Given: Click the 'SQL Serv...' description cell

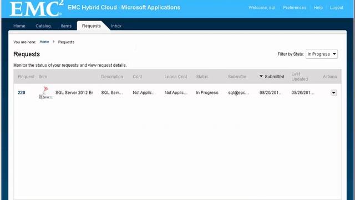Looking at the screenshot, I should [112, 93].
